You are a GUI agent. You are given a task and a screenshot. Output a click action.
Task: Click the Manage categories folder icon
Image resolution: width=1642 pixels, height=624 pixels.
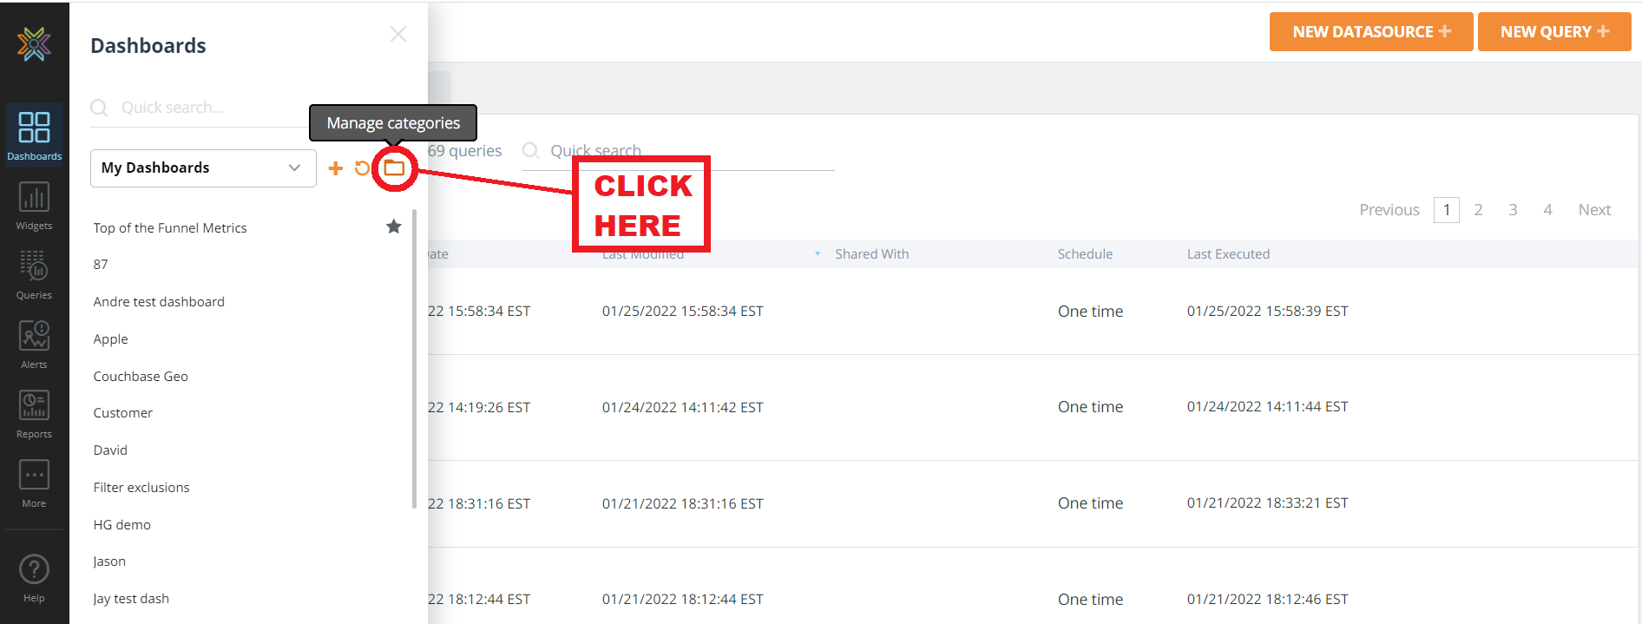tap(394, 168)
